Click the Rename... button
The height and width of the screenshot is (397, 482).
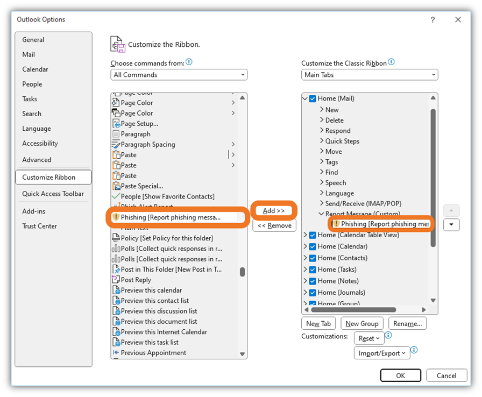(407, 323)
